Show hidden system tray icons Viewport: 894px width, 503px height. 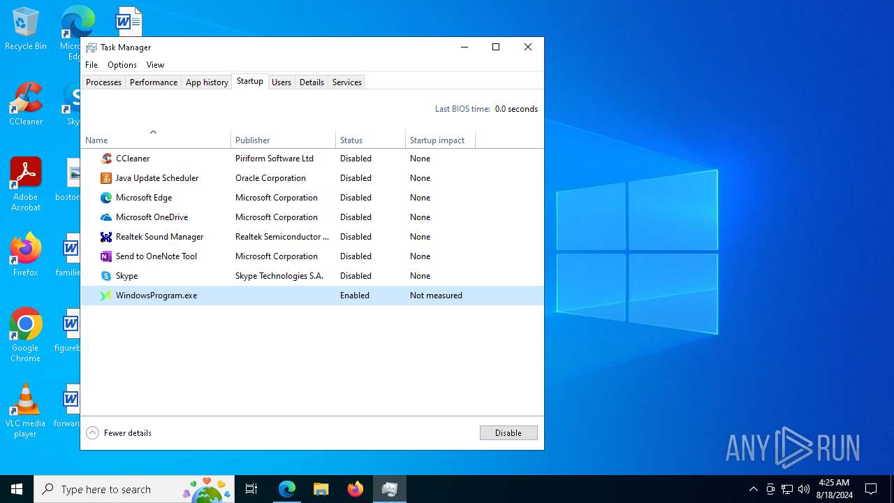[753, 489]
